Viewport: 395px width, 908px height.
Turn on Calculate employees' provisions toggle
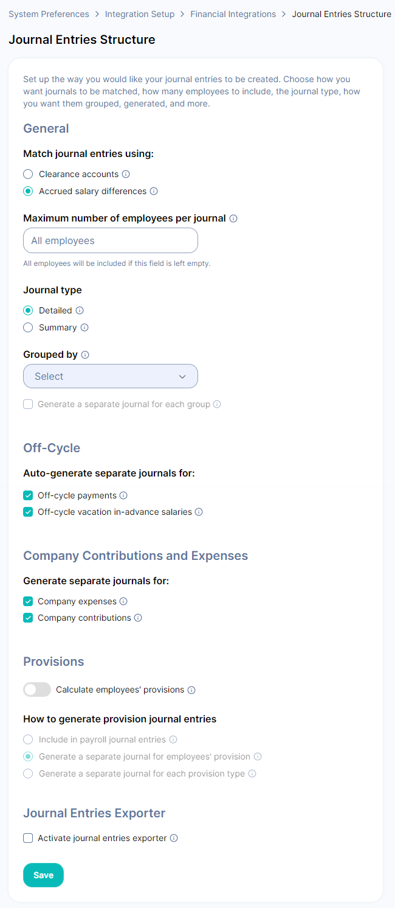point(37,690)
